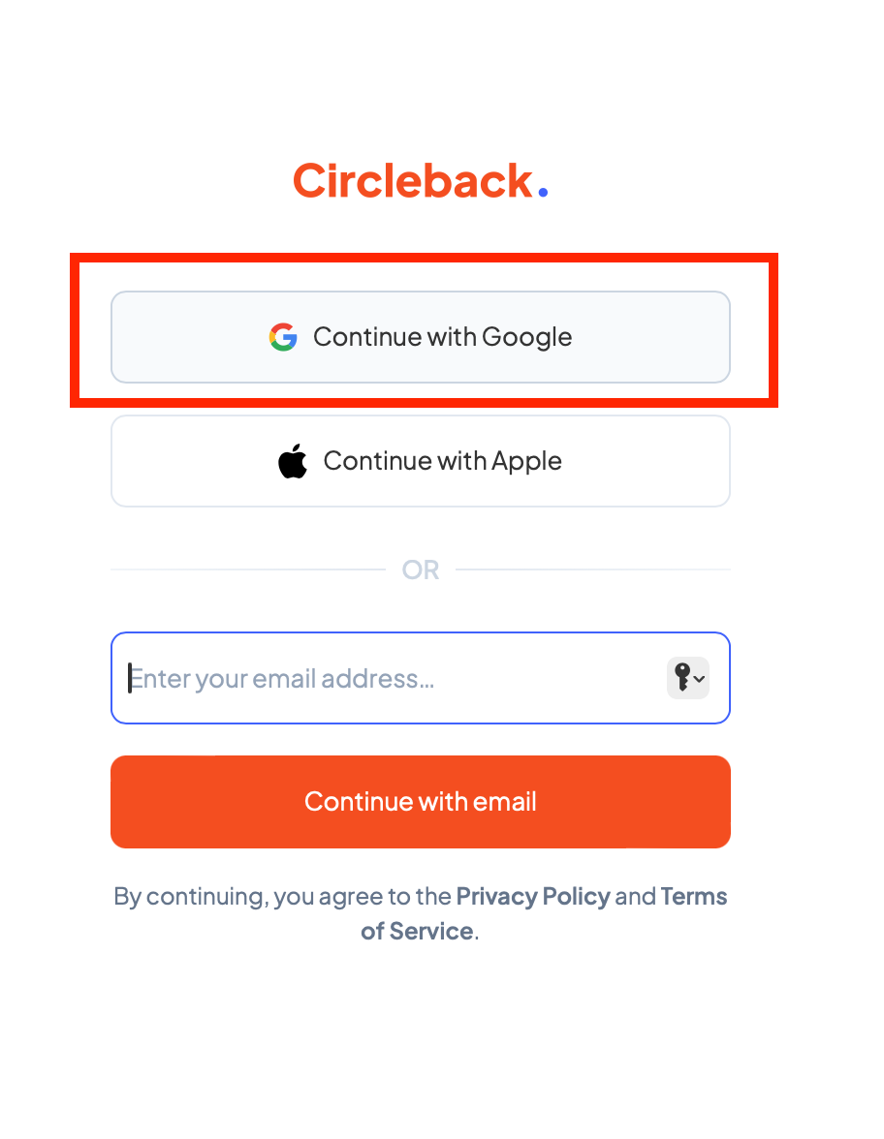Click the word "Terms" in the agreement line
This screenshot has width=884, height=1139.
click(694, 897)
